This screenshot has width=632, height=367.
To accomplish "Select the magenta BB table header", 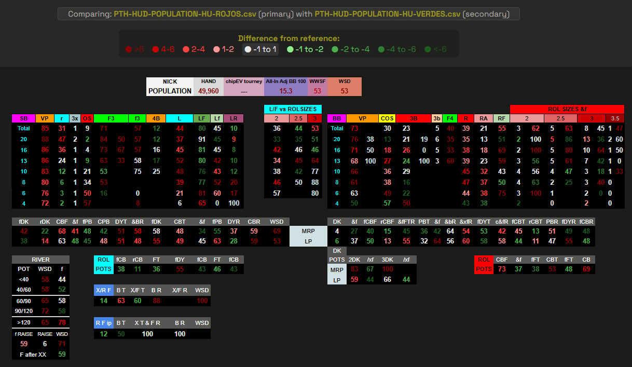I will pos(336,118).
